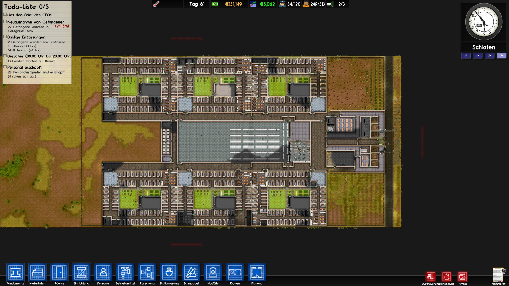Click '28 Personalmitglieder sind erschöpft.' line
This screenshot has width=509, height=286.
[37, 72]
